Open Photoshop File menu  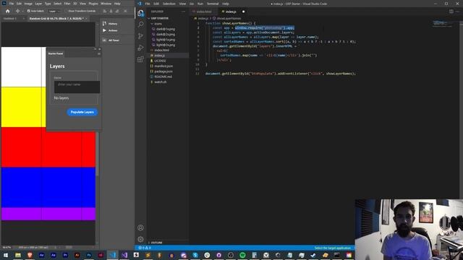pyautogui.click(x=12, y=4)
